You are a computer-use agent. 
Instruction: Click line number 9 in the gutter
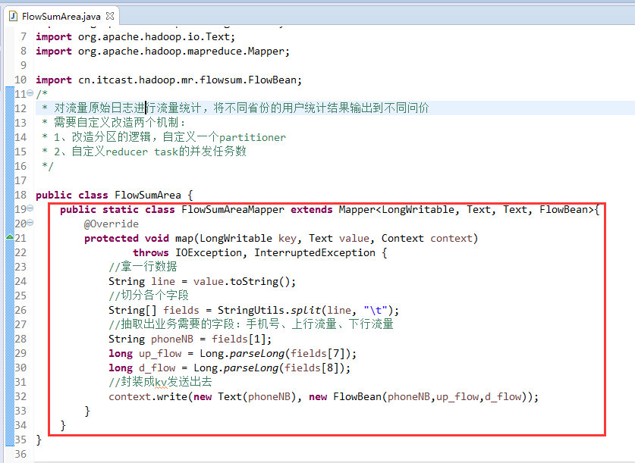pyautogui.click(x=24, y=65)
